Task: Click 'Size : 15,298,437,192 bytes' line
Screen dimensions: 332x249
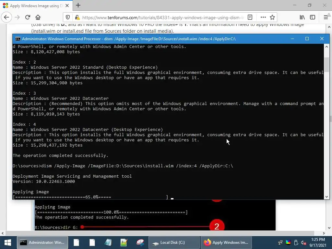Action: 47,145
